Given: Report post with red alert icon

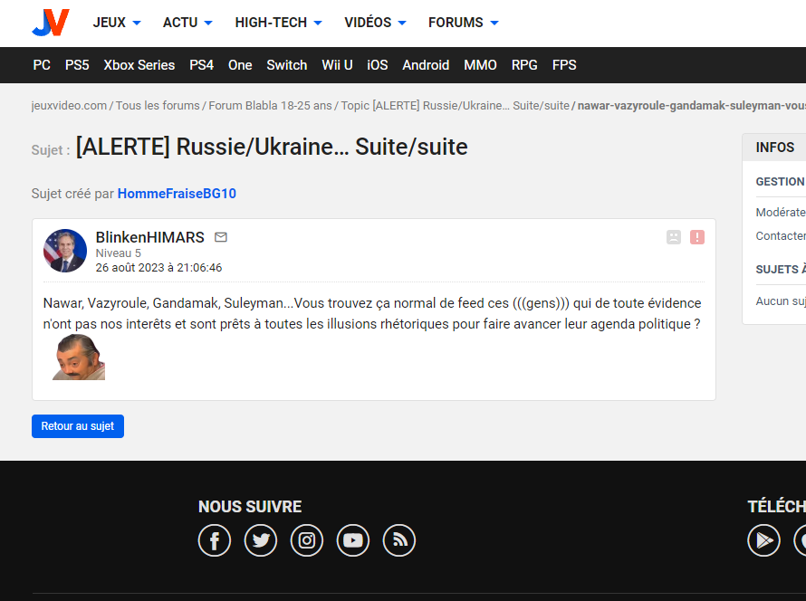Looking at the screenshot, I should [x=697, y=237].
